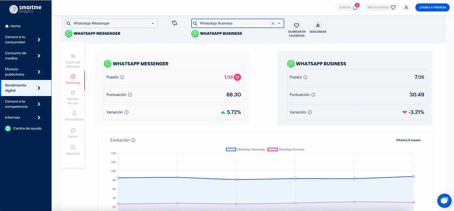Click the Descargar download icon
Screen dimensions: 454x211
(x=318, y=25)
